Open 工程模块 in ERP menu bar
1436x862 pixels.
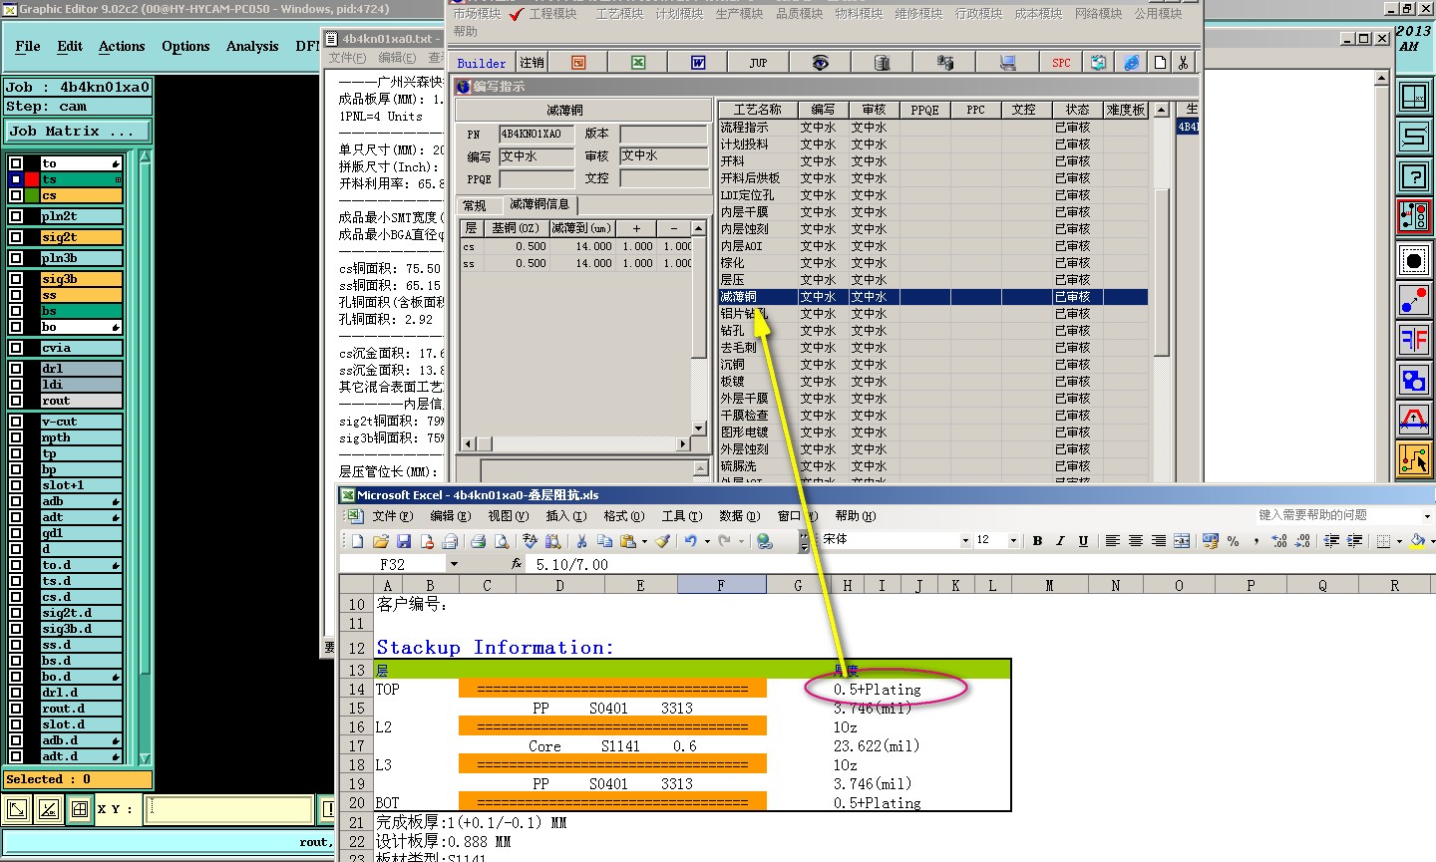(552, 14)
